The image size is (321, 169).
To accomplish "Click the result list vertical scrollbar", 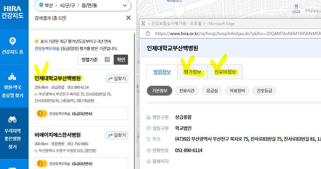I will (135, 100).
